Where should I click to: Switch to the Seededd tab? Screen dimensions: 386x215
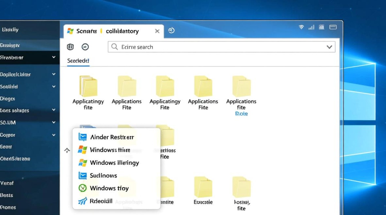point(78,61)
